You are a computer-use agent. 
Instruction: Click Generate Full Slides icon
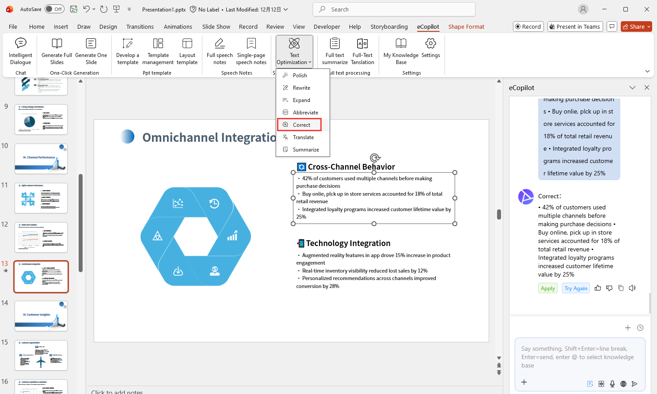click(57, 43)
